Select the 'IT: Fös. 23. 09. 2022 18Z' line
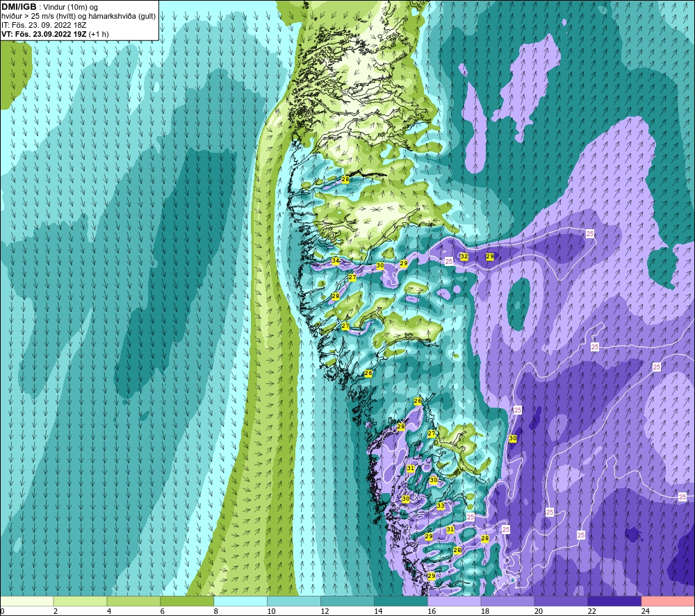The width and height of the screenshot is (695, 616). click(44, 25)
